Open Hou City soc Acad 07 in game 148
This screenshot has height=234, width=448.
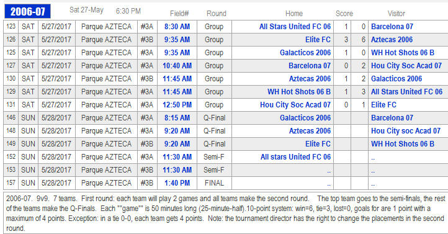pyautogui.click(x=406, y=131)
